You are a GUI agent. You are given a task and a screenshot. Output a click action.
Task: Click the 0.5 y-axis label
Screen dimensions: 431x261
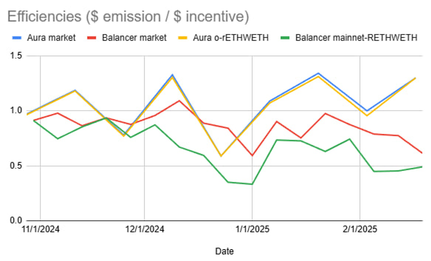pyautogui.click(x=16, y=166)
